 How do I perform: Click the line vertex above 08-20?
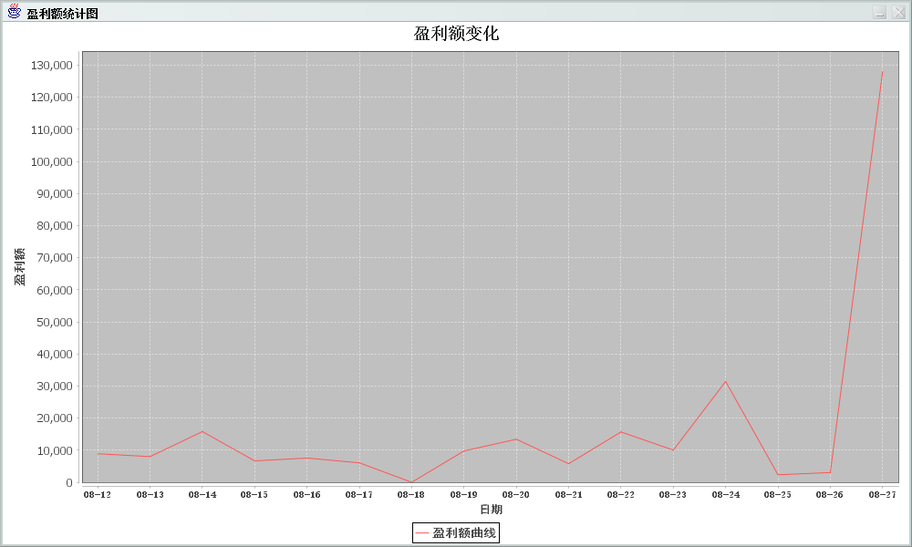coord(516,439)
